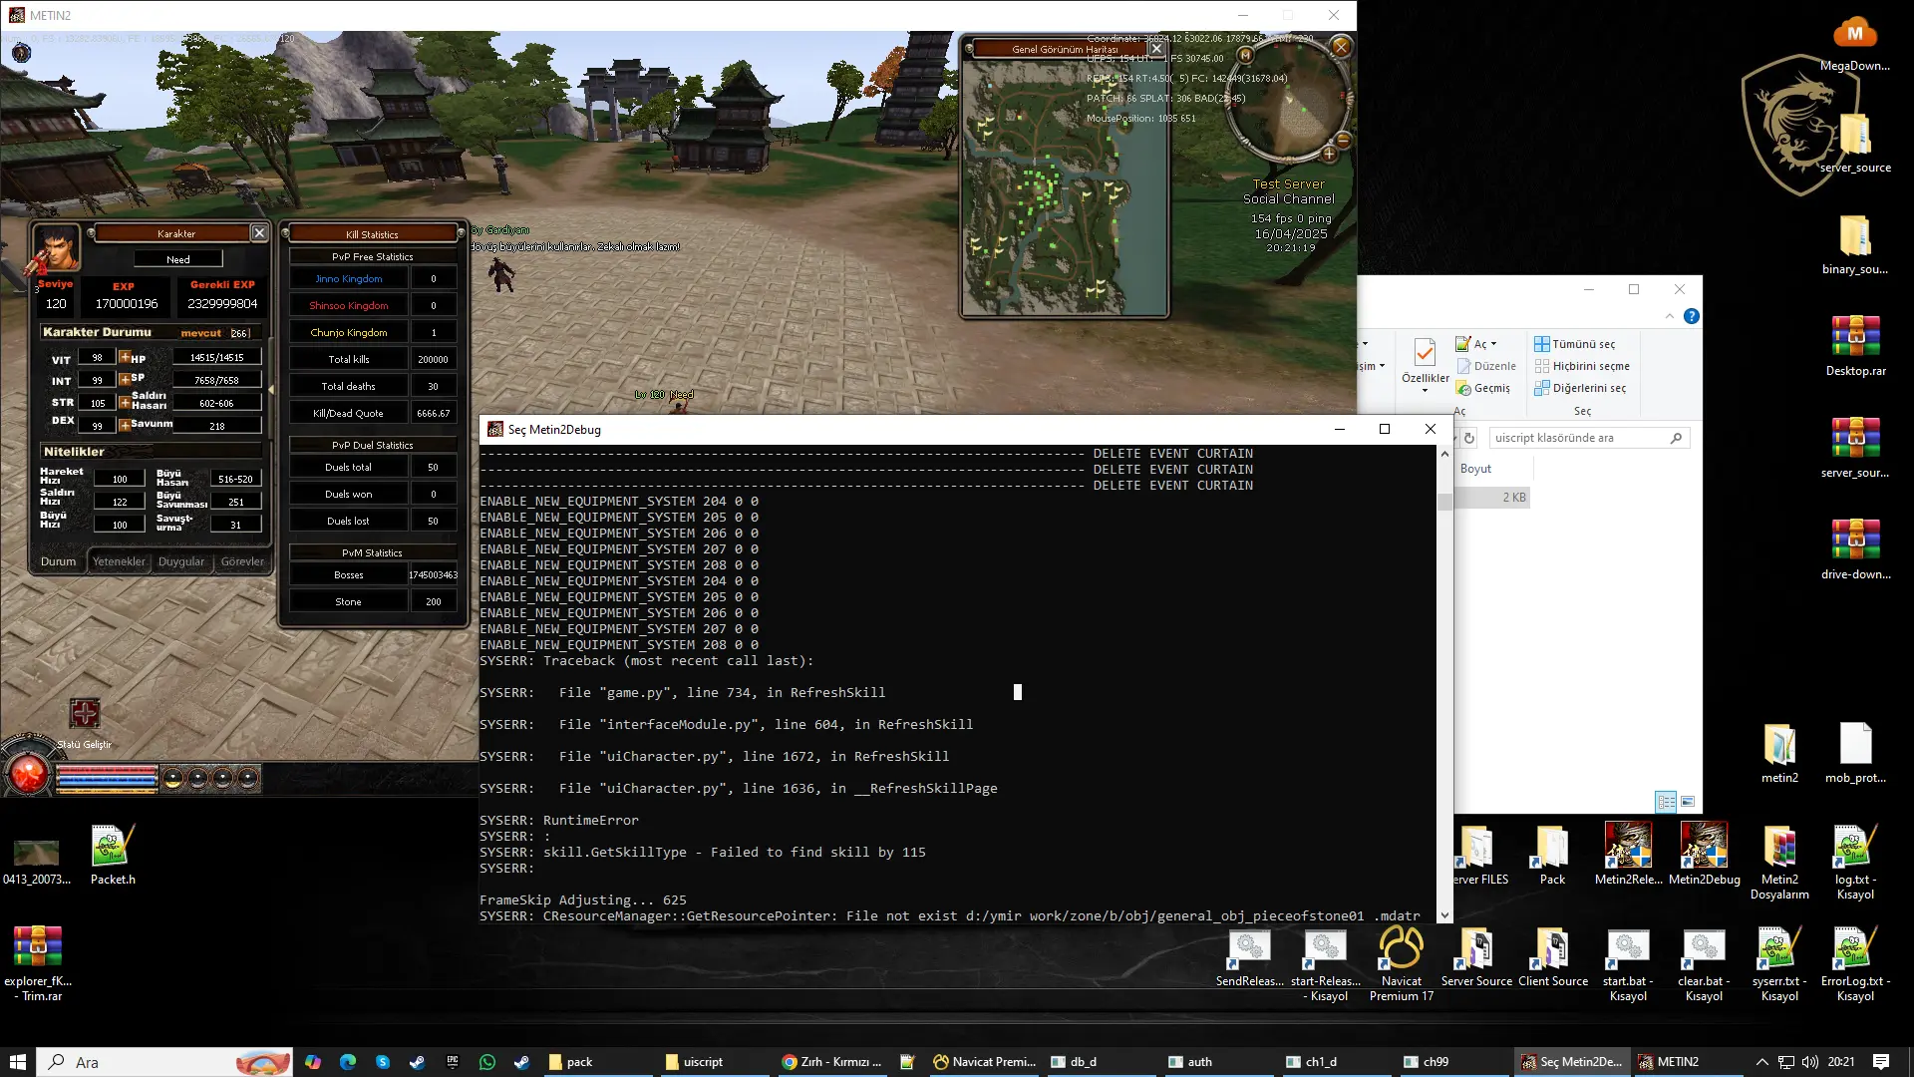Viewport: 1914px width, 1077px height.
Task: Show hidden system tray icons
Action: pos(1761,1062)
